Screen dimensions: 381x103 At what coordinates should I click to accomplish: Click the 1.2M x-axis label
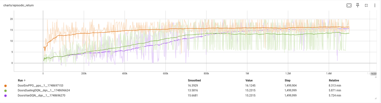tap(288, 73)
